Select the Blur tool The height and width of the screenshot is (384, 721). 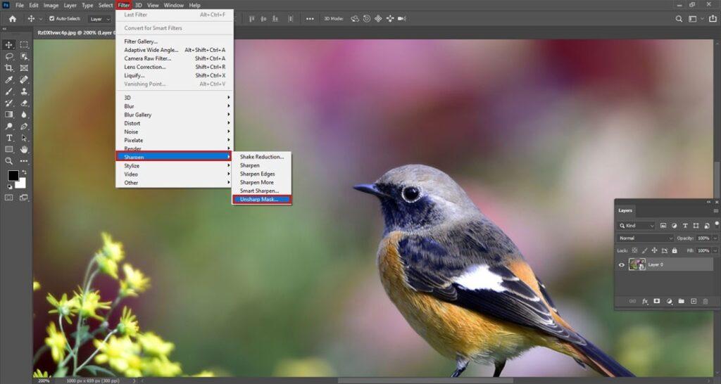(24, 115)
